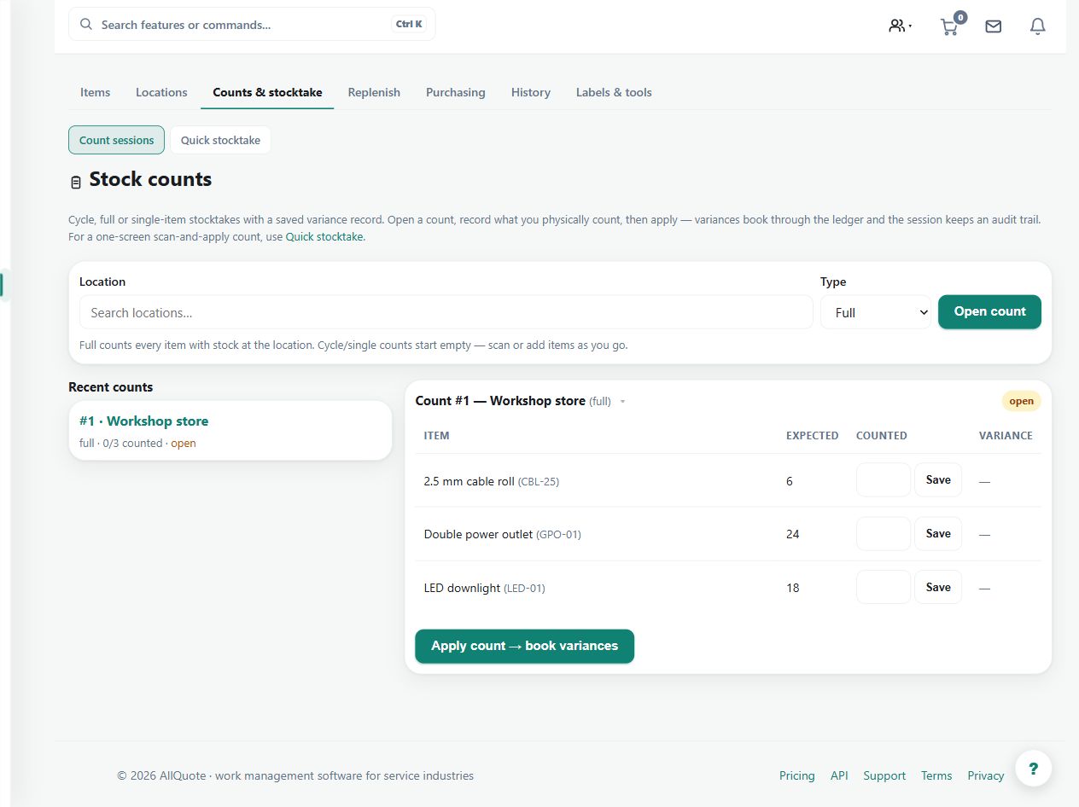Image resolution: width=1079 pixels, height=807 pixels.
Task: Click the help question mark button
Action: click(x=1033, y=768)
